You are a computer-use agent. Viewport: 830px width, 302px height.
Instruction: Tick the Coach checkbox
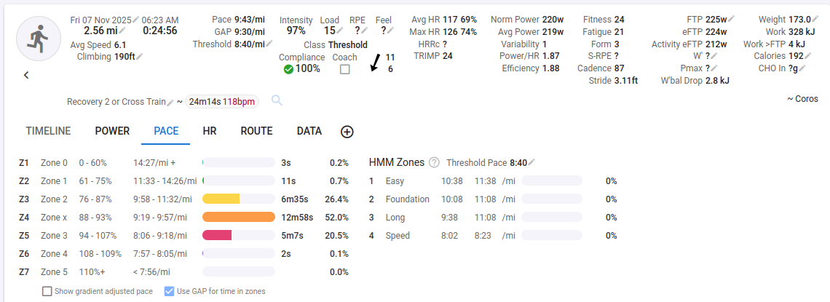pyautogui.click(x=345, y=69)
